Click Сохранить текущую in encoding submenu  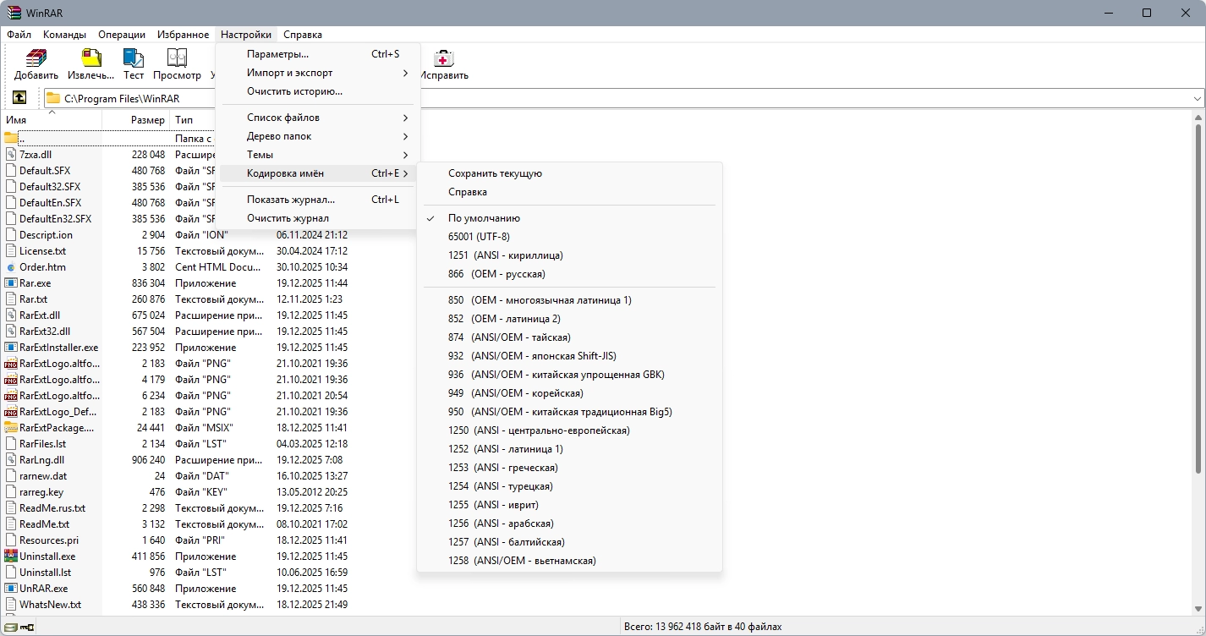click(x=570, y=173)
